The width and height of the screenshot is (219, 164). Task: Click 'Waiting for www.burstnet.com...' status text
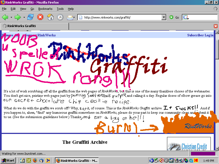coord(24,154)
